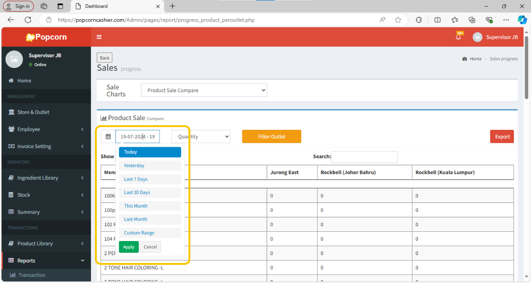Open the Copilot icon
This screenshot has width=531, height=283.
pos(522,20)
